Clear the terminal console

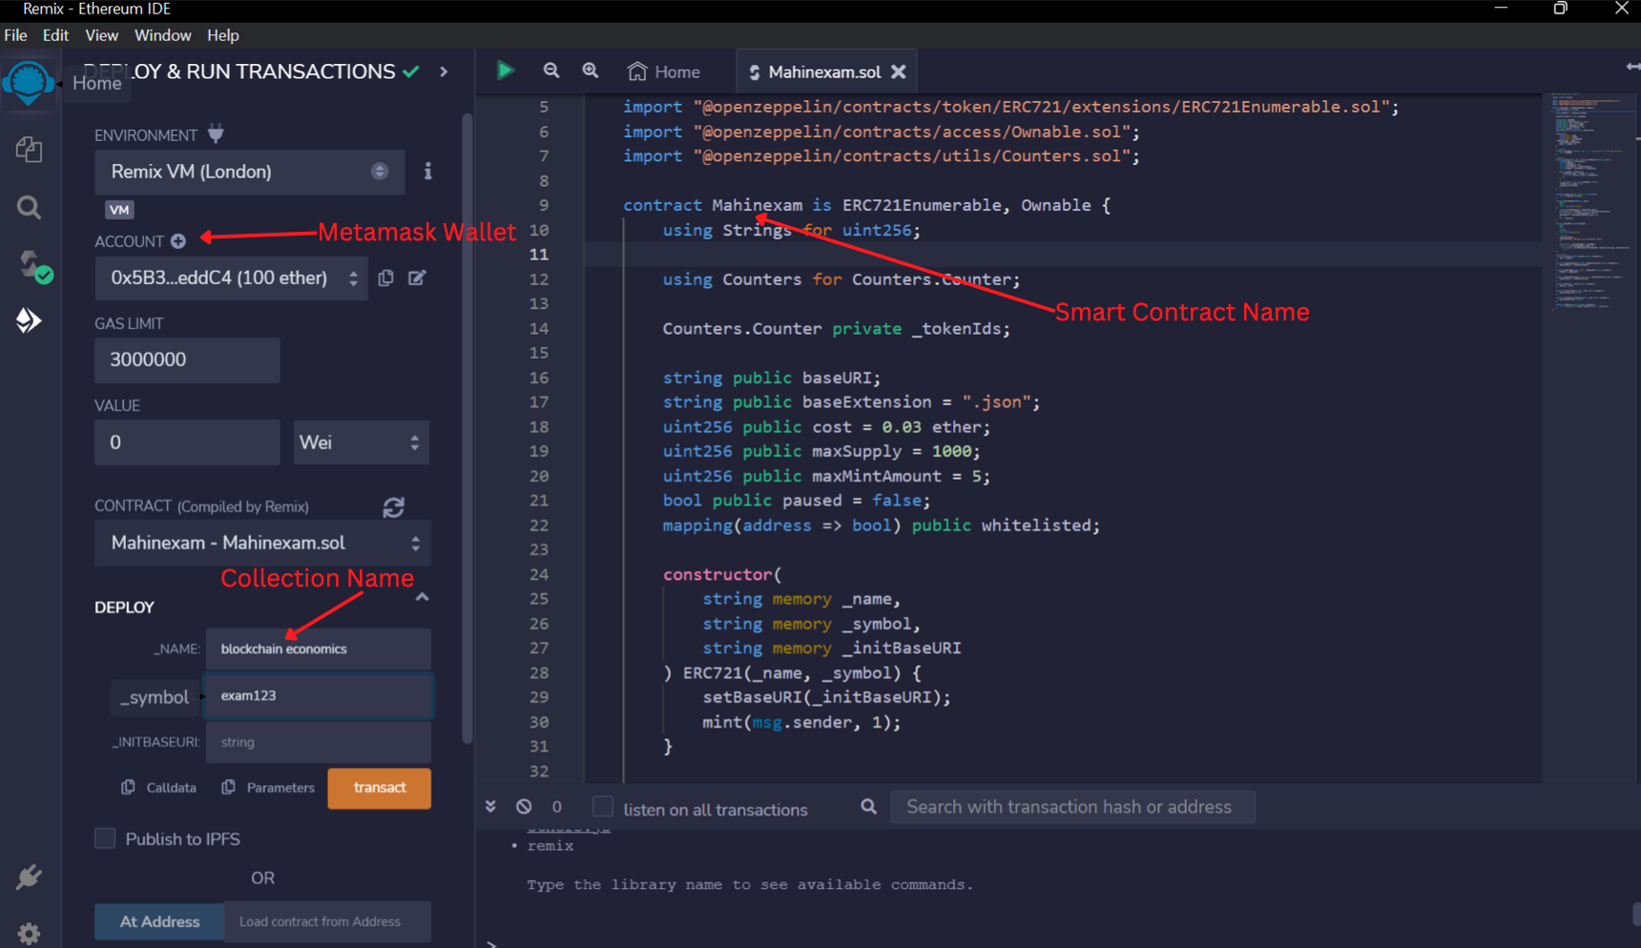(x=524, y=806)
